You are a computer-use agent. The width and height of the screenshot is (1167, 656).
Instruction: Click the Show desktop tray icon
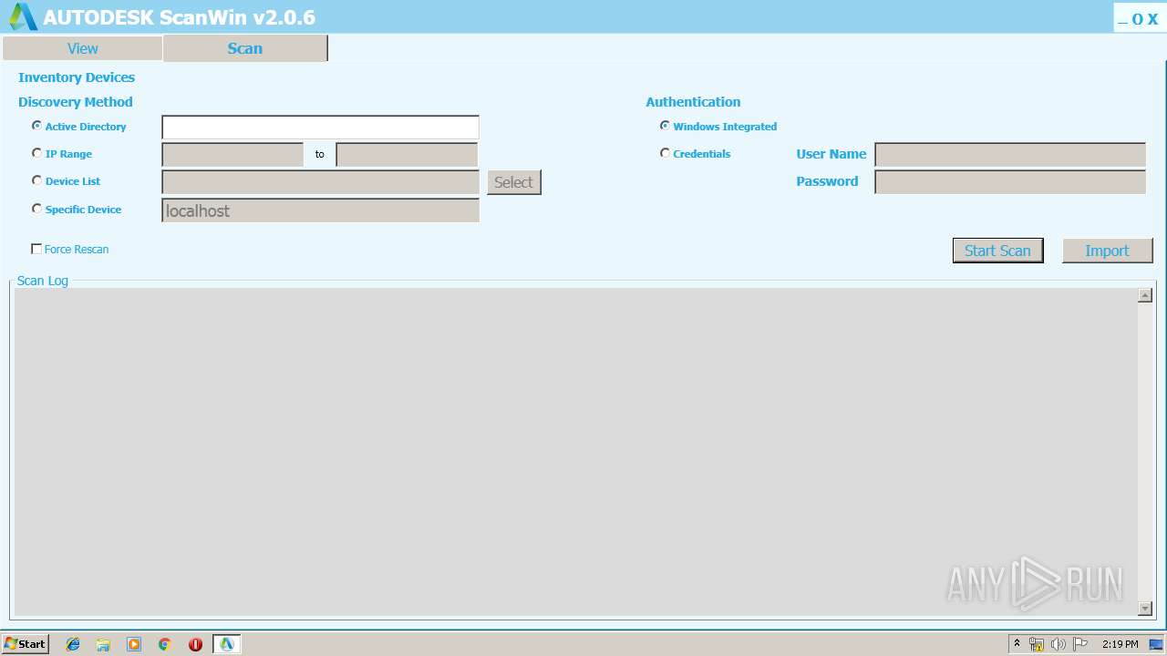pyautogui.click(x=1156, y=644)
